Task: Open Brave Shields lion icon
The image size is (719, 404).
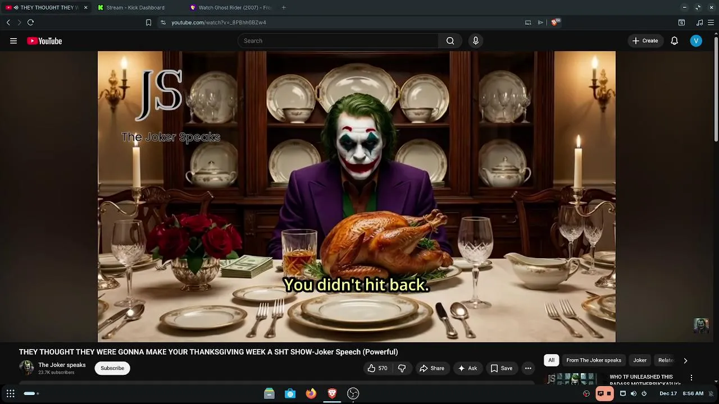Action: click(x=555, y=22)
